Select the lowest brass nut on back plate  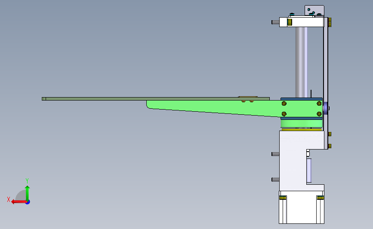(330, 146)
